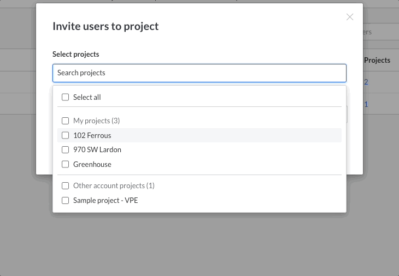Open the projects count link 1 behind dialog

coord(366,104)
